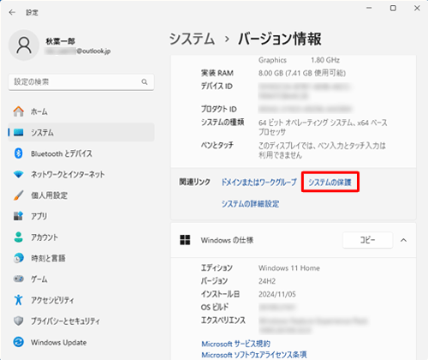The width and height of the screenshot is (428, 360).
Task: Open アプリ settings page
Action: [x=81, y=216]
